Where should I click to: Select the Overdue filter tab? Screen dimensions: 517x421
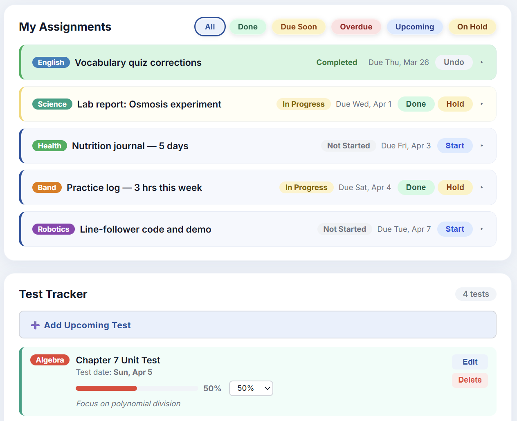pos(356,27)
